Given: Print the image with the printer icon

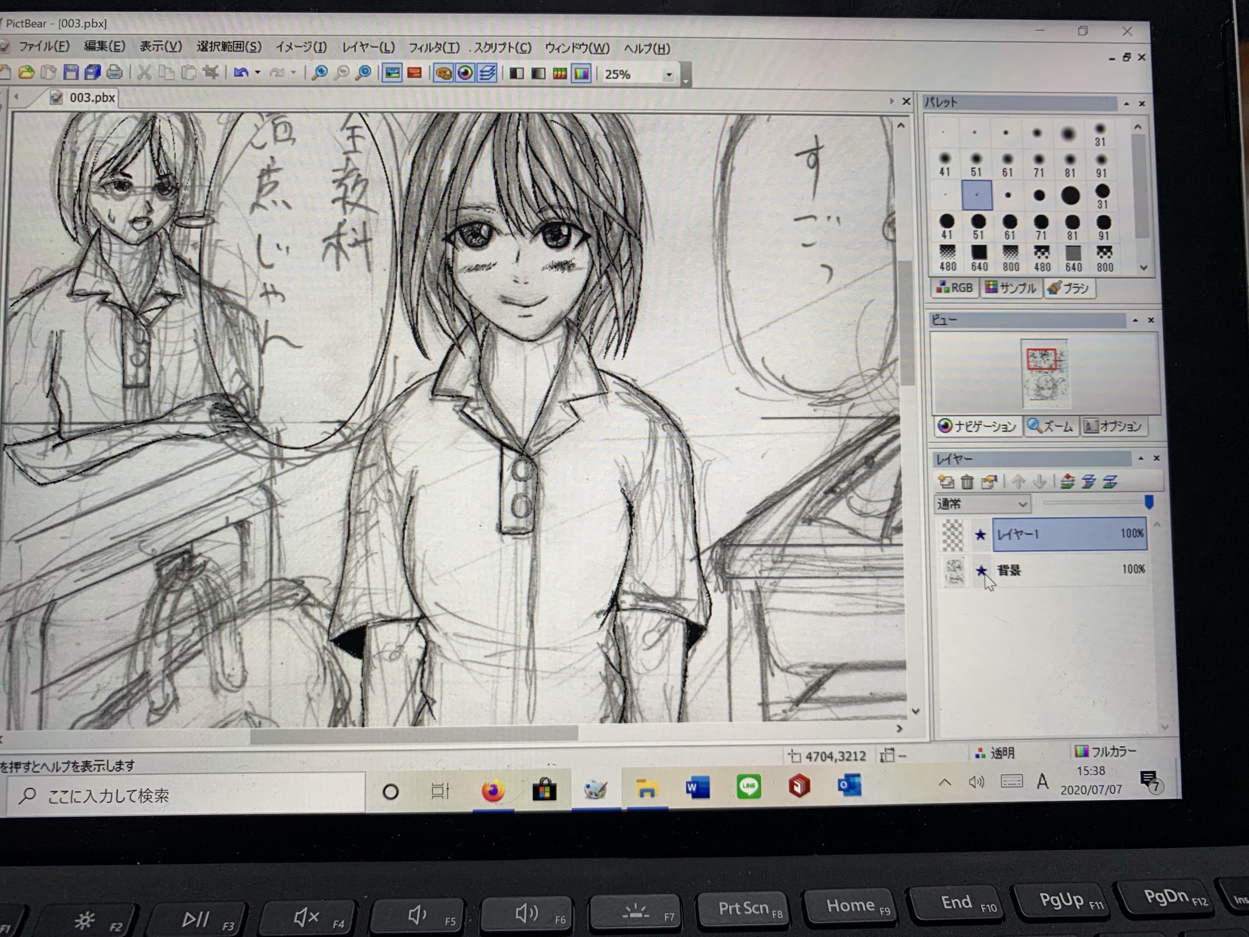Looking at the screenshot, I should (115, 72).
